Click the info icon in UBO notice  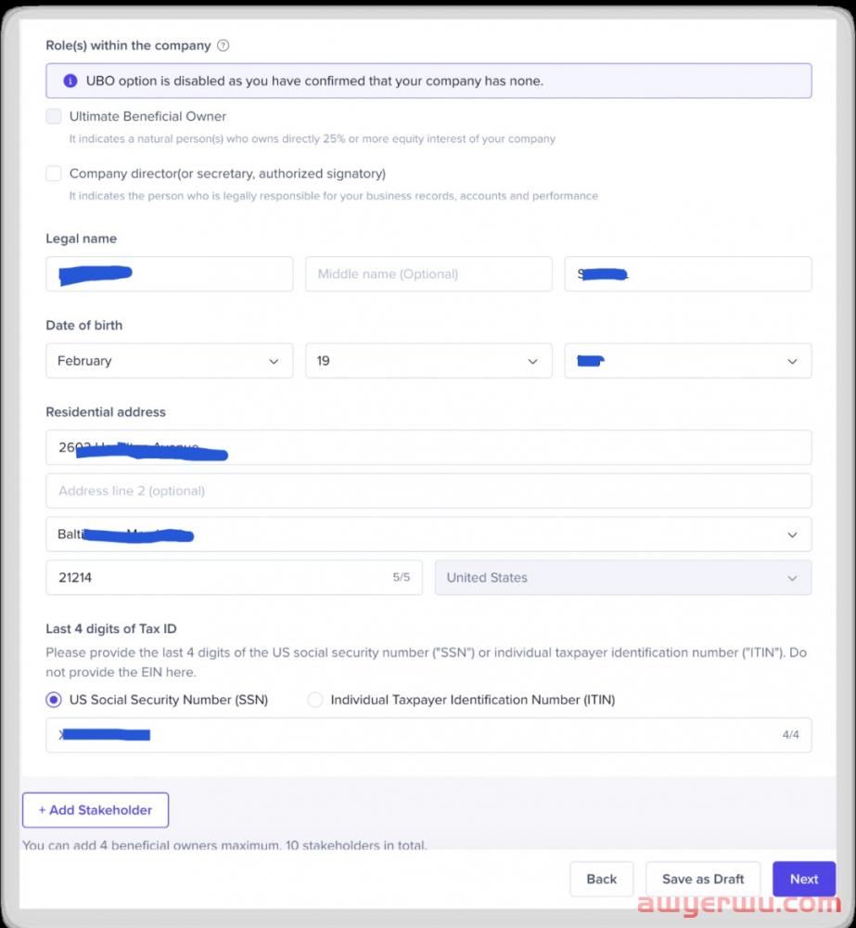pos(70,81)
